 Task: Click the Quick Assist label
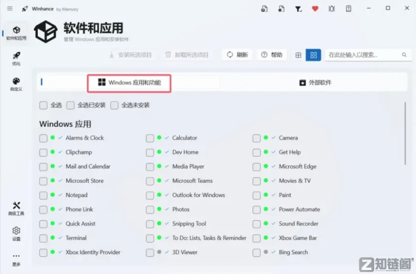click(x=81, y=223)
